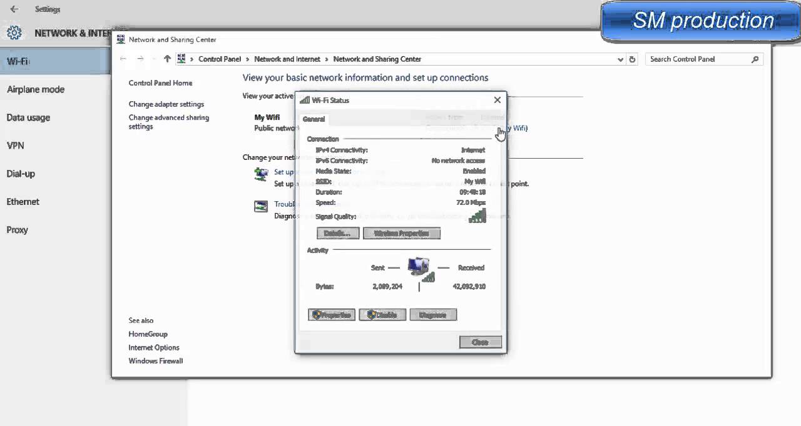Screen dimensions: 801x426
Task: Open Internet Options link
Action: tap(154, 348)
